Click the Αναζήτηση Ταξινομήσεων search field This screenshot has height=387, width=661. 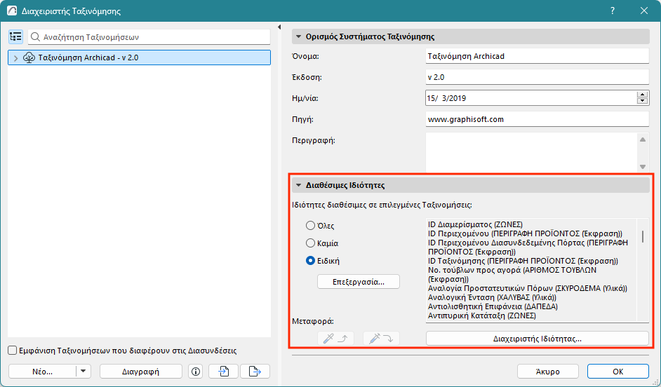point(149,37)
